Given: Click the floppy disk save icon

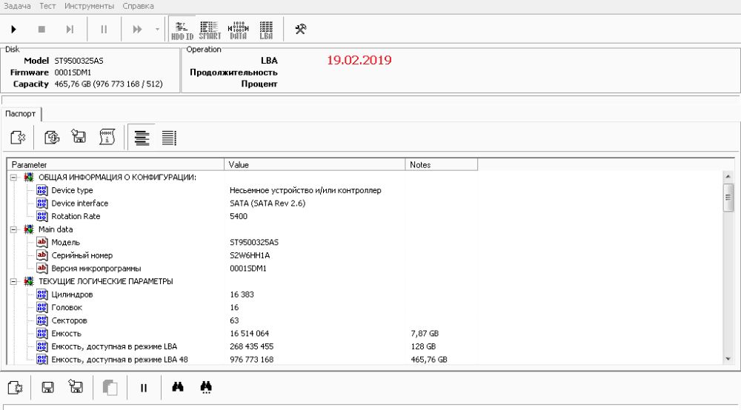Looking at the screenshot, I should (47, 388).
